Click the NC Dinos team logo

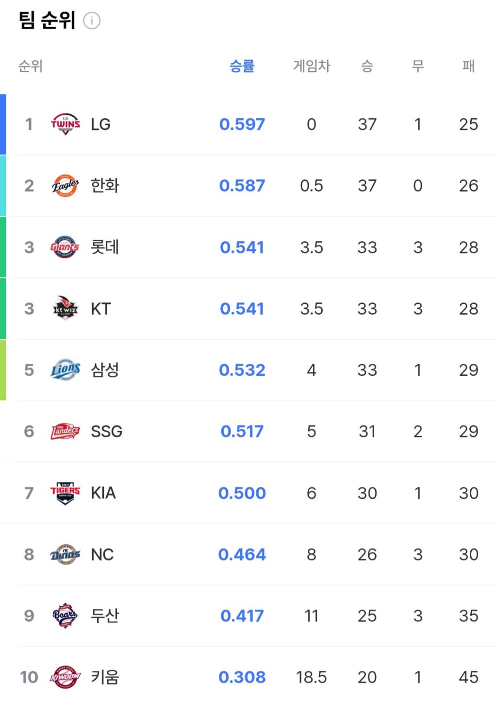tap(65, 554)
